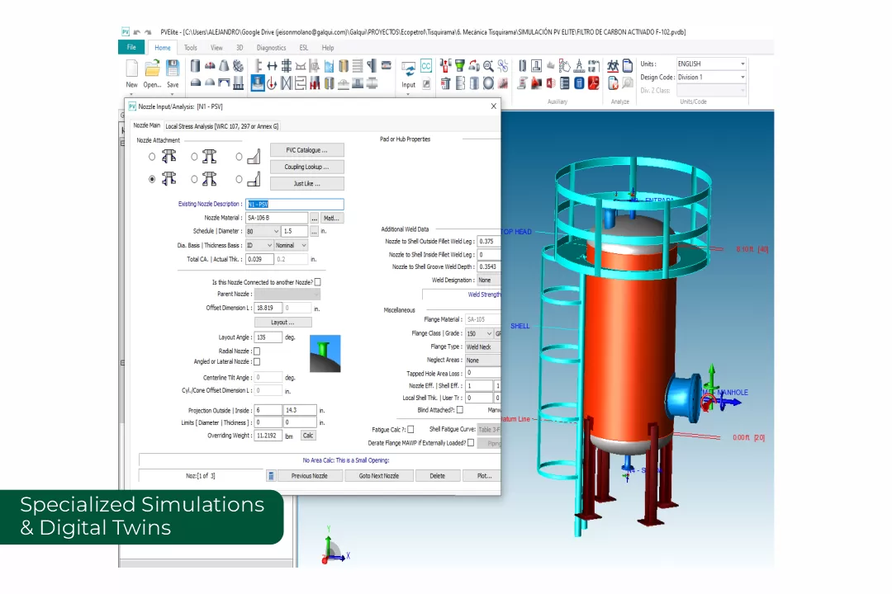Toggle the Fatigue Calc checkbox

pos(410,430)
